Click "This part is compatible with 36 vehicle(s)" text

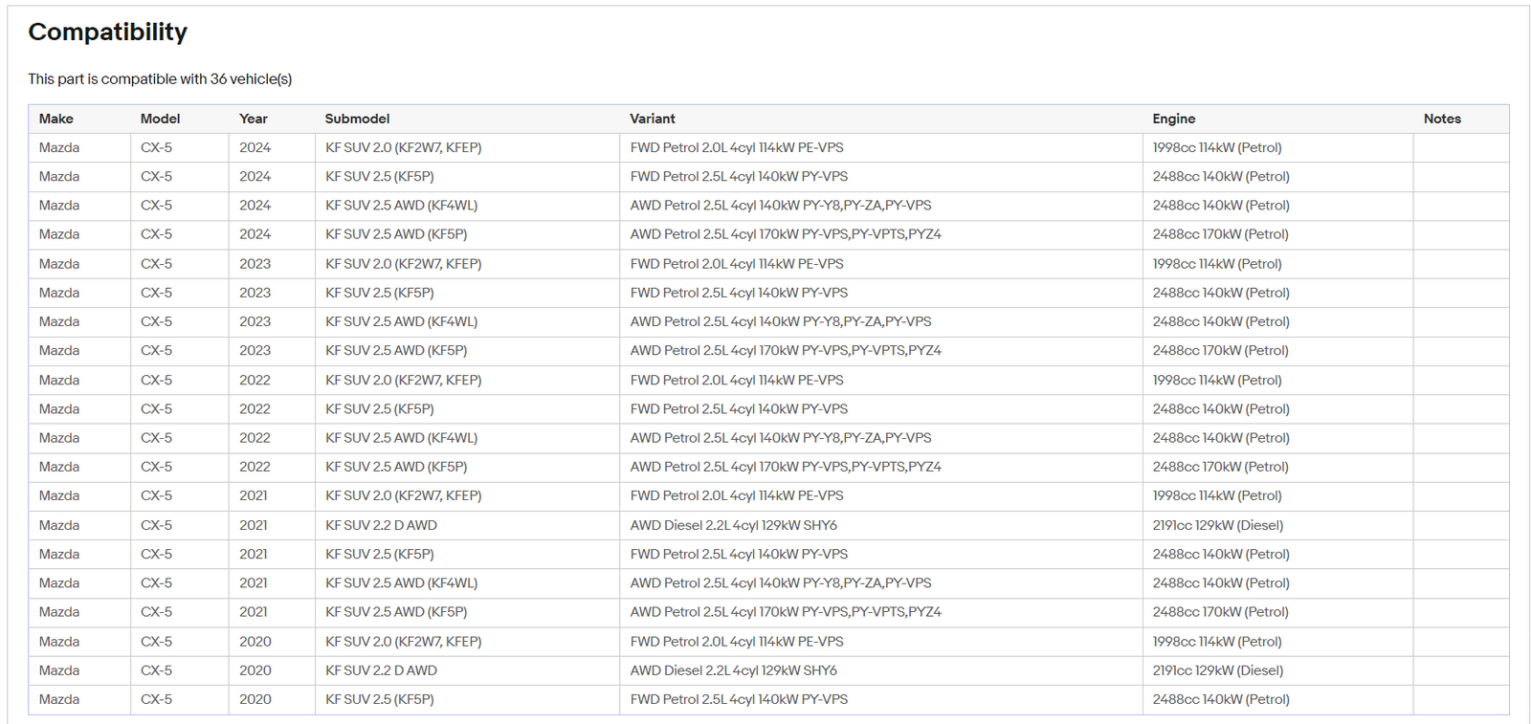[160, 79]
